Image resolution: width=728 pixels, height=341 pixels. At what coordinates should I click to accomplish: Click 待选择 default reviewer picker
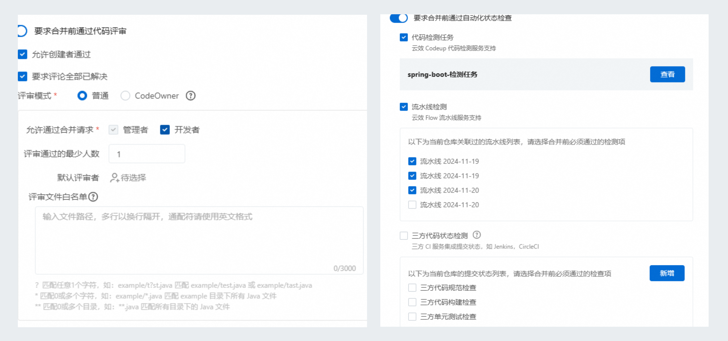(133, 178)
